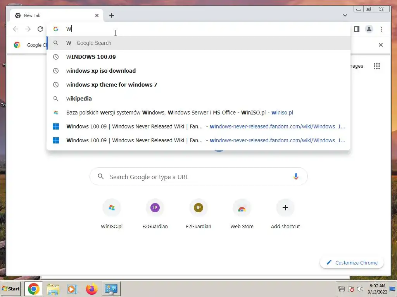Open the Web Store shortcut

point(242,213)
